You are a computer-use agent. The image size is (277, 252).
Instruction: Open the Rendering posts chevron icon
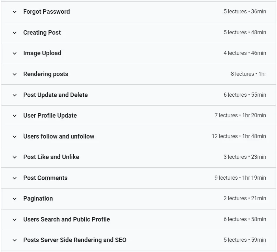[15, 74]
